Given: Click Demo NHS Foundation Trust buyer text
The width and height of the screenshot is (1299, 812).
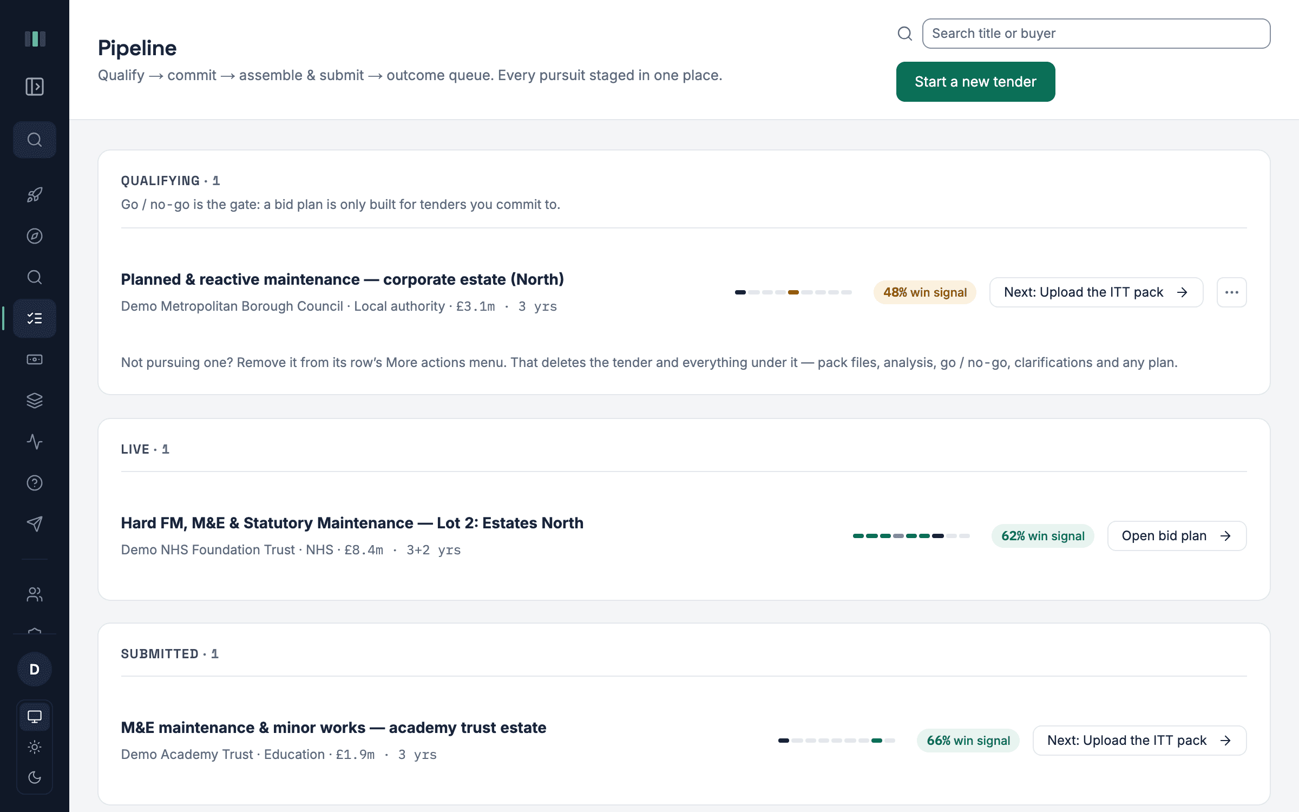Looking at the screenshot, I should tap(208, 550).
